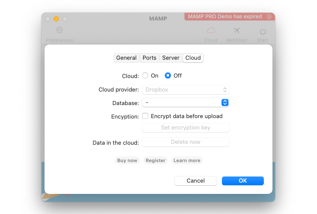Click the Buy now button
Image resolution: width=317 pixels, height=214 pixels.
pyautogui.click(x=127, y=160)
